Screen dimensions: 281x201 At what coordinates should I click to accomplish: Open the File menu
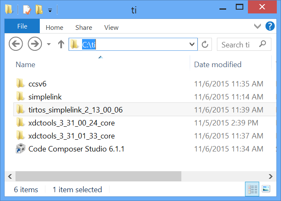[x=22, y=26]
